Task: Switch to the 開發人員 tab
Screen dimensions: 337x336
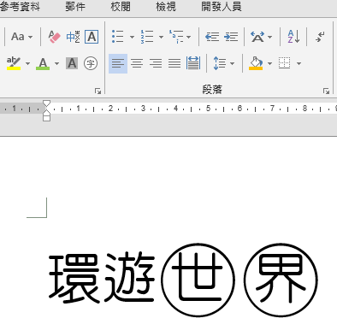Action: click(x=222, y=7)
